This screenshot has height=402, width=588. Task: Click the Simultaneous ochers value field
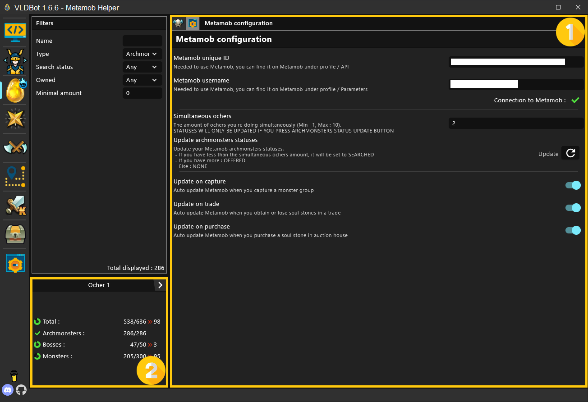516,123
